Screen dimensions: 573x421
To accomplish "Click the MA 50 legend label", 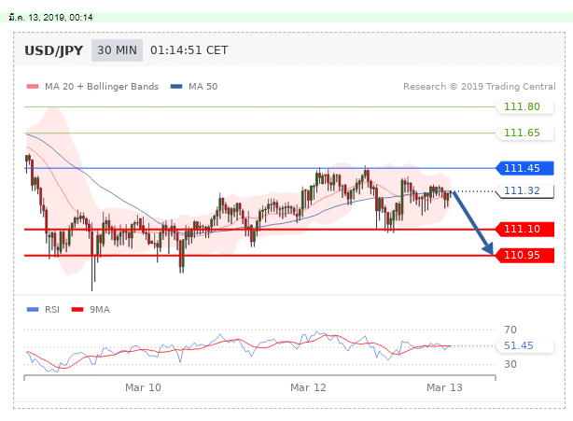I will click(x=203, y=87).
